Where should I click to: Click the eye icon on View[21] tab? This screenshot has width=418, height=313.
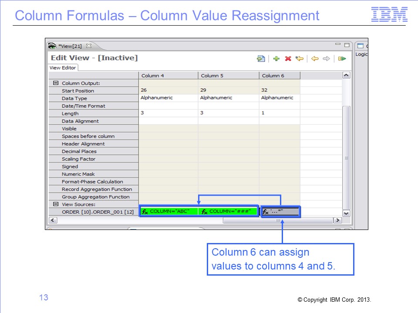52,46
